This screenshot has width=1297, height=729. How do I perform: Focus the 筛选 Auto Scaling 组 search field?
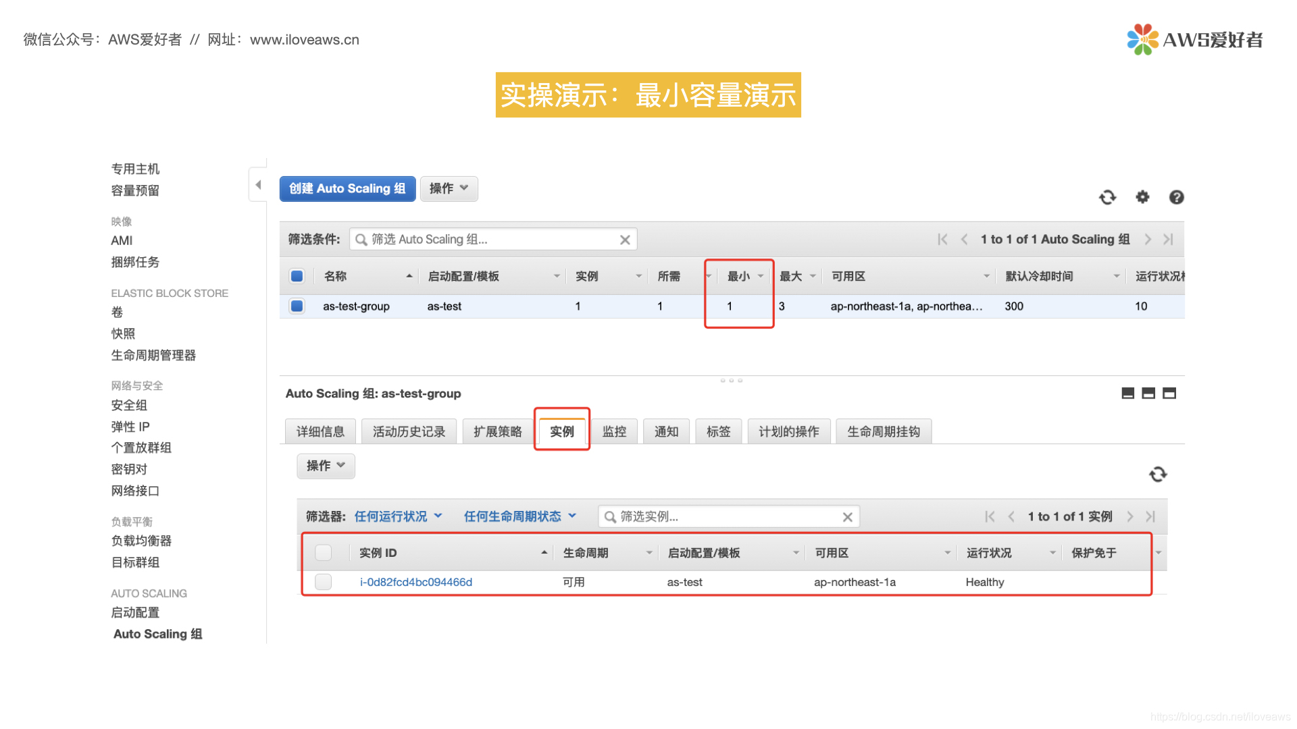point(493,240)
